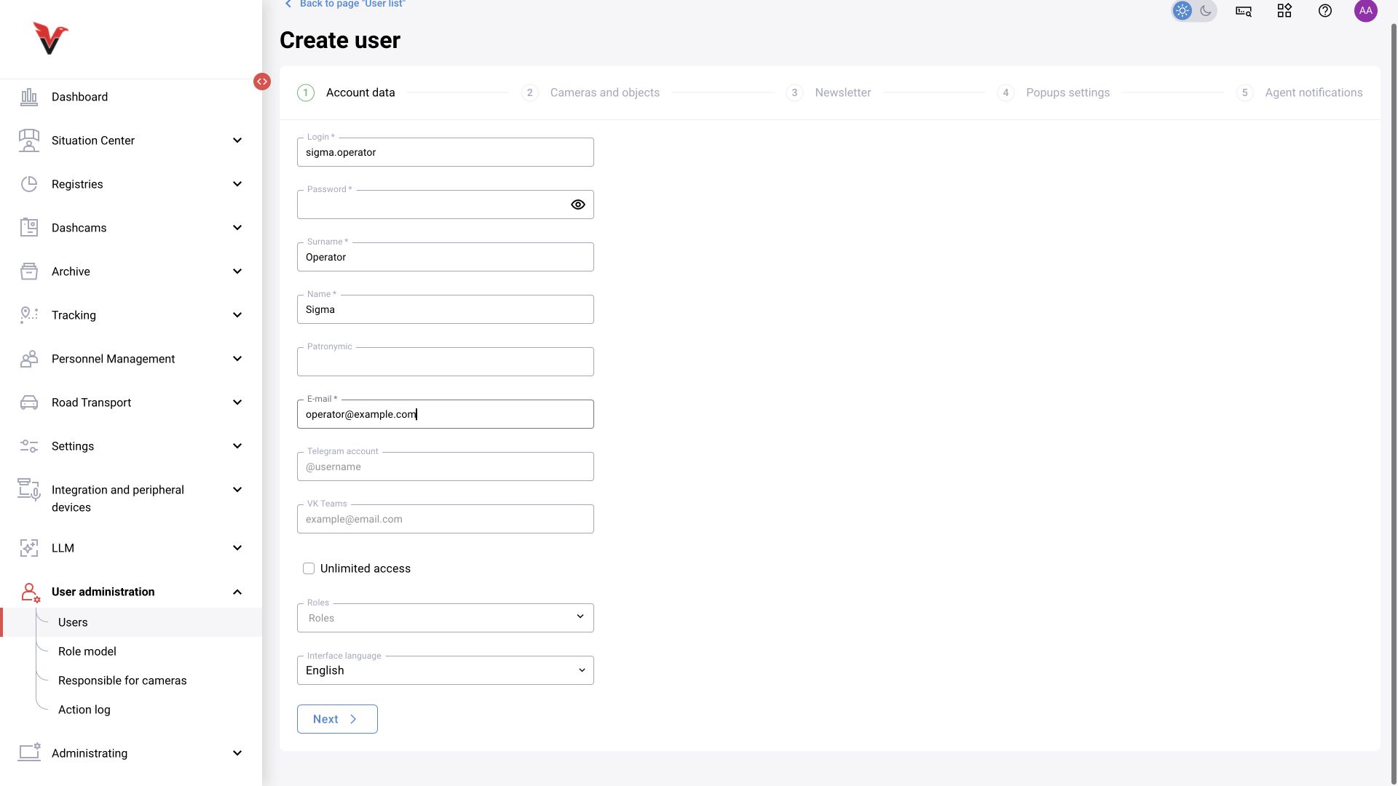The image size is (1398, 786).
Task: Expand the Administrating menu chevron
Action: coord(237,753)
